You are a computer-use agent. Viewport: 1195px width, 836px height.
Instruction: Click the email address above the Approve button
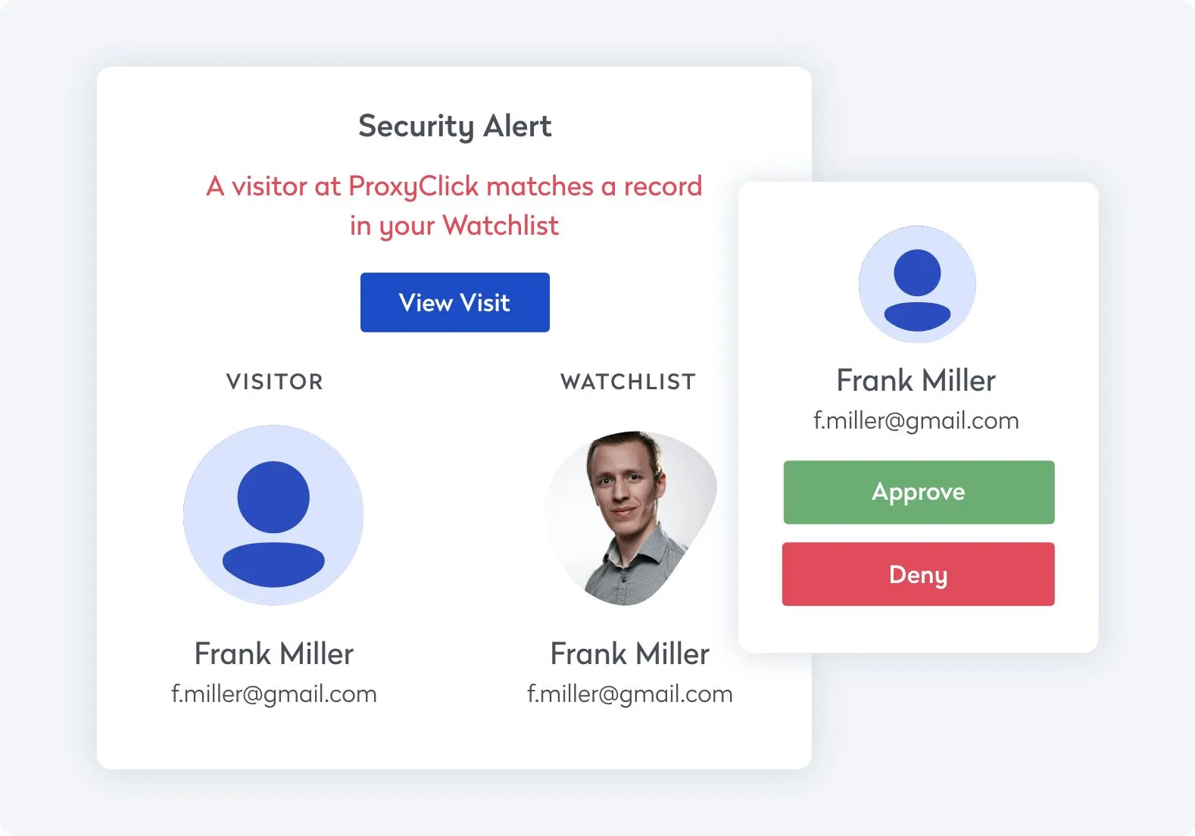tap(916, 420)
